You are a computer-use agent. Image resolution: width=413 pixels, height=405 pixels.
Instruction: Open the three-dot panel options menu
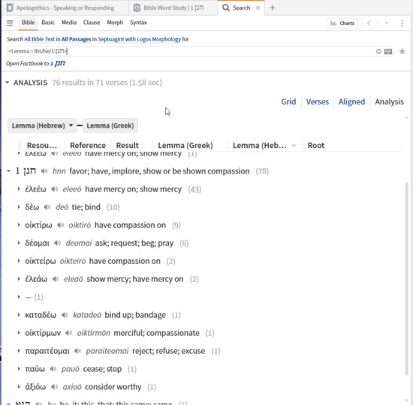(402, 23)
